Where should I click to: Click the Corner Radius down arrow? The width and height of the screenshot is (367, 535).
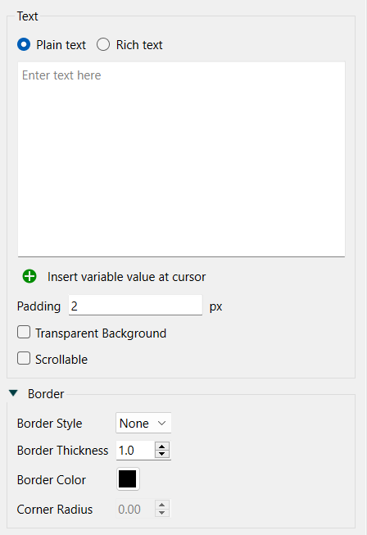(x=162, y=513)
